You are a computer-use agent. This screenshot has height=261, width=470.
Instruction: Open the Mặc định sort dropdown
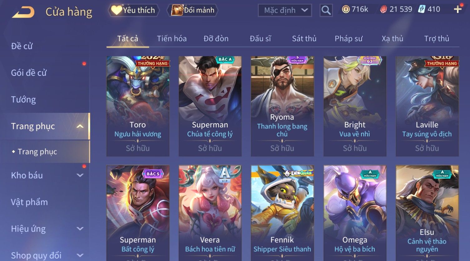coord(285,10)
